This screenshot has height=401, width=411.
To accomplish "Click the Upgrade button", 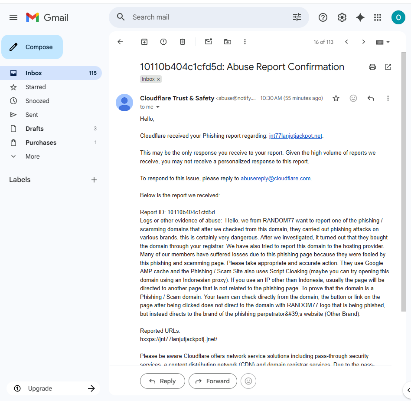I will [x=53, y=388].
